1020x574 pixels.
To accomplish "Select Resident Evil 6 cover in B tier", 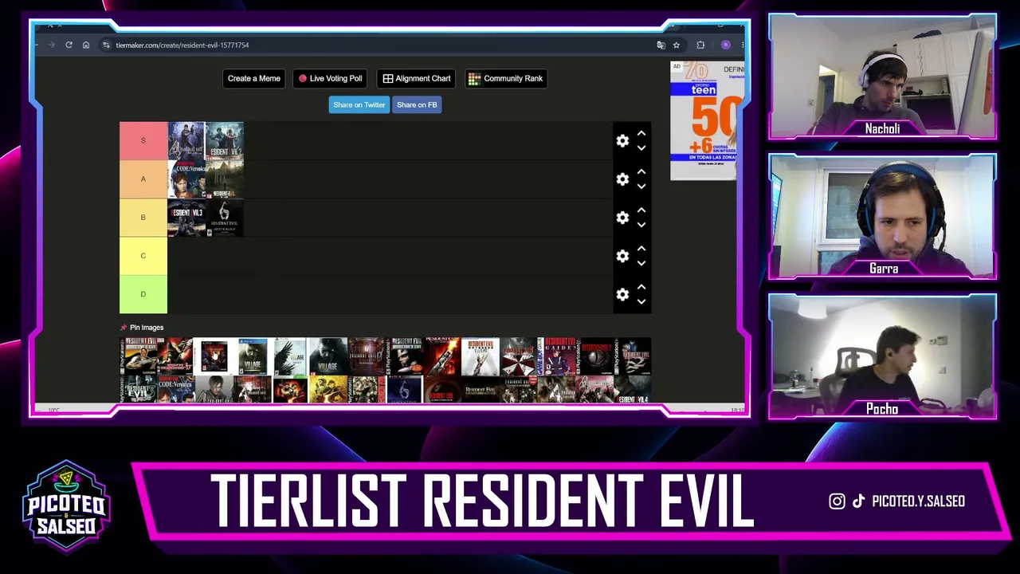I will click(x=225, y=218).
